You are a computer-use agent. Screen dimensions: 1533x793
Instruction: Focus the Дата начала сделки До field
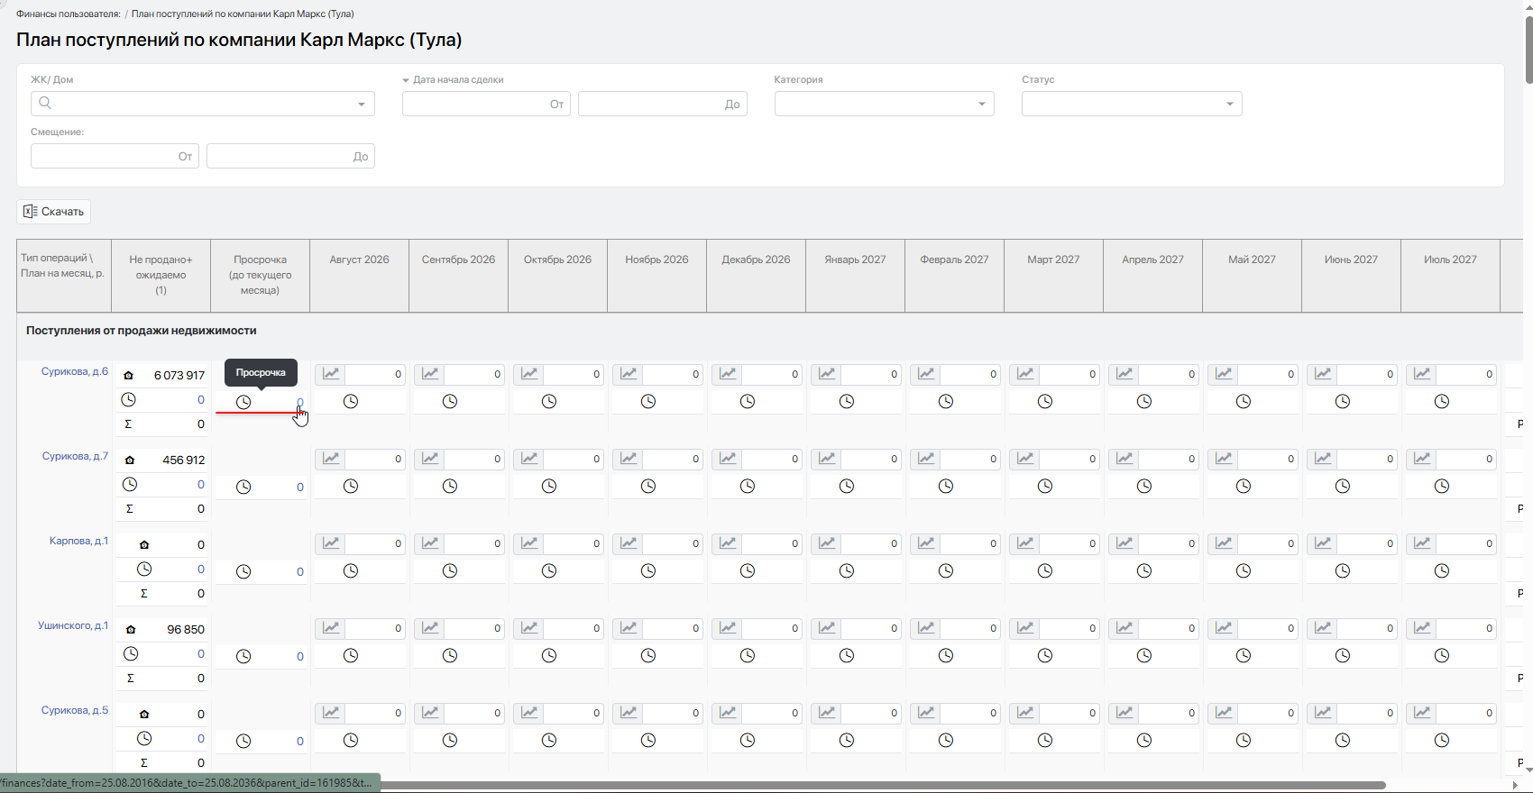click(663, 104)
